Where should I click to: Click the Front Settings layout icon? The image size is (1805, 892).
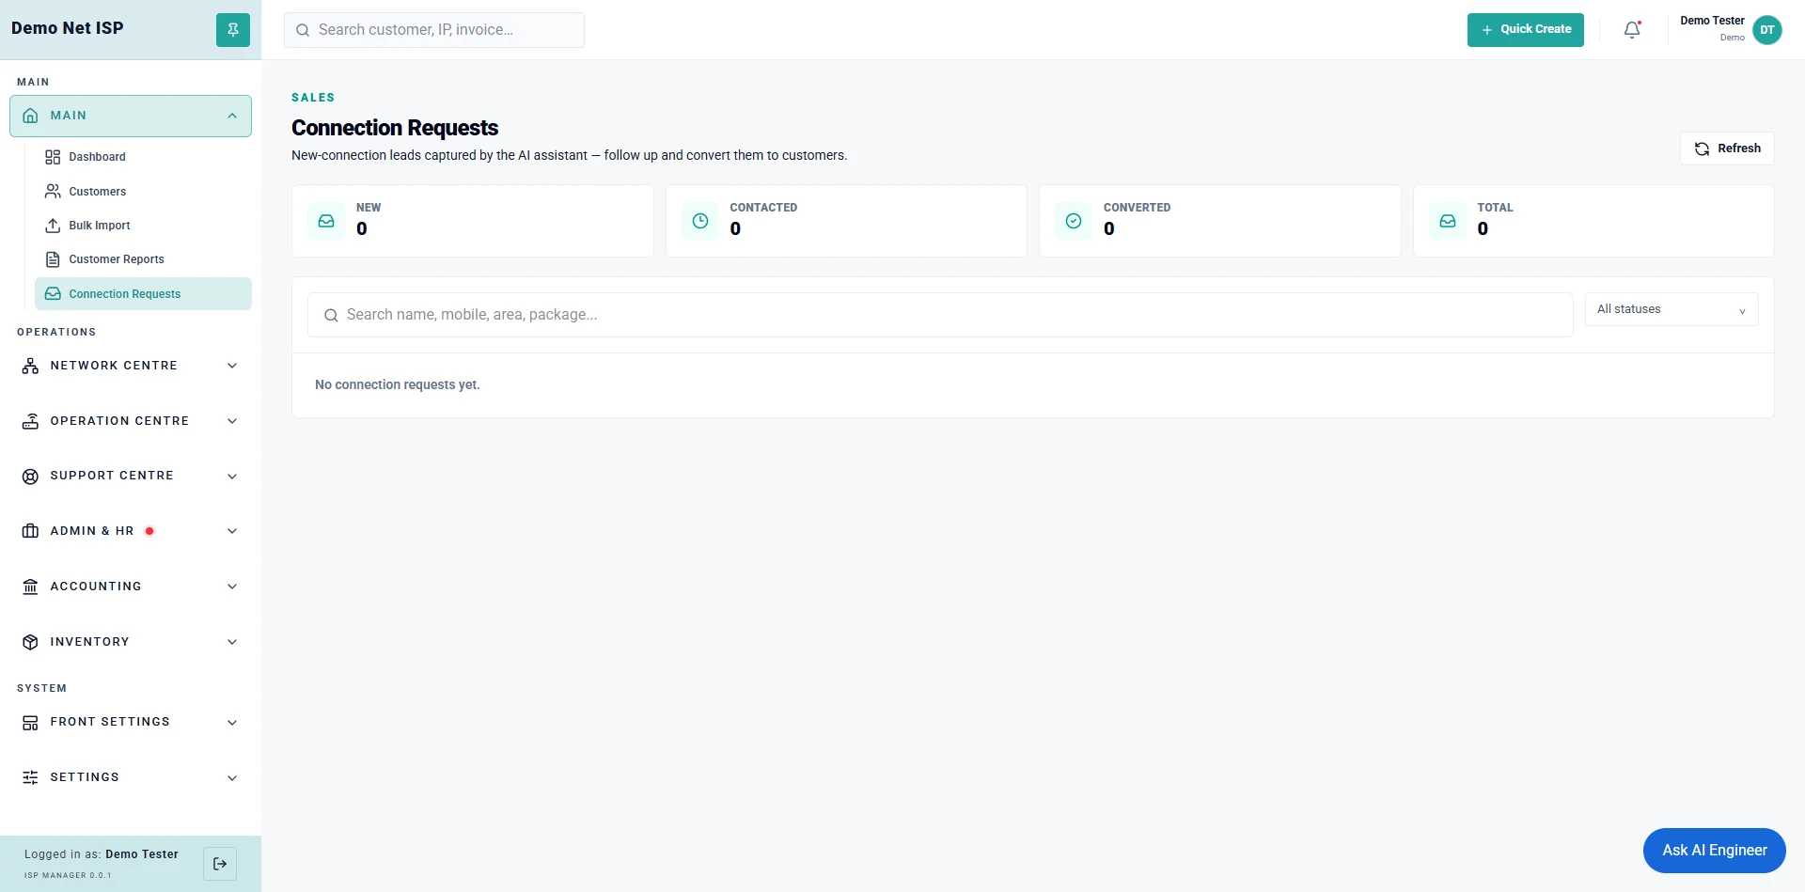point(30,722)
